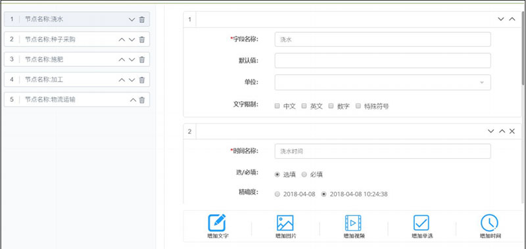Image resolution: width=526 pixels, height=249 pixels.
Task: Click the 增加时间 clock icon
Action: pyautogui.click(x=489, y=223)
